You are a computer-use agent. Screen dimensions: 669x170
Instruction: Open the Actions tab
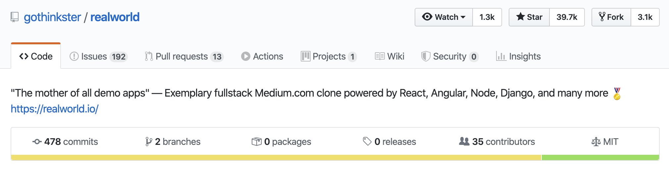coord(262,57)
